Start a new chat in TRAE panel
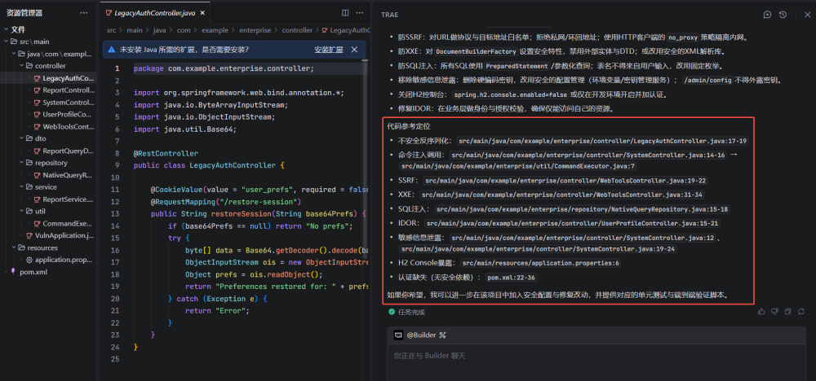The width and height of the screenshot is (816, 381). tap(767, 15)
